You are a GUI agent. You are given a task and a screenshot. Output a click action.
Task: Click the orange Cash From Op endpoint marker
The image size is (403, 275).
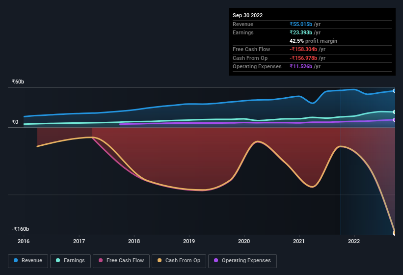[394, 233]
